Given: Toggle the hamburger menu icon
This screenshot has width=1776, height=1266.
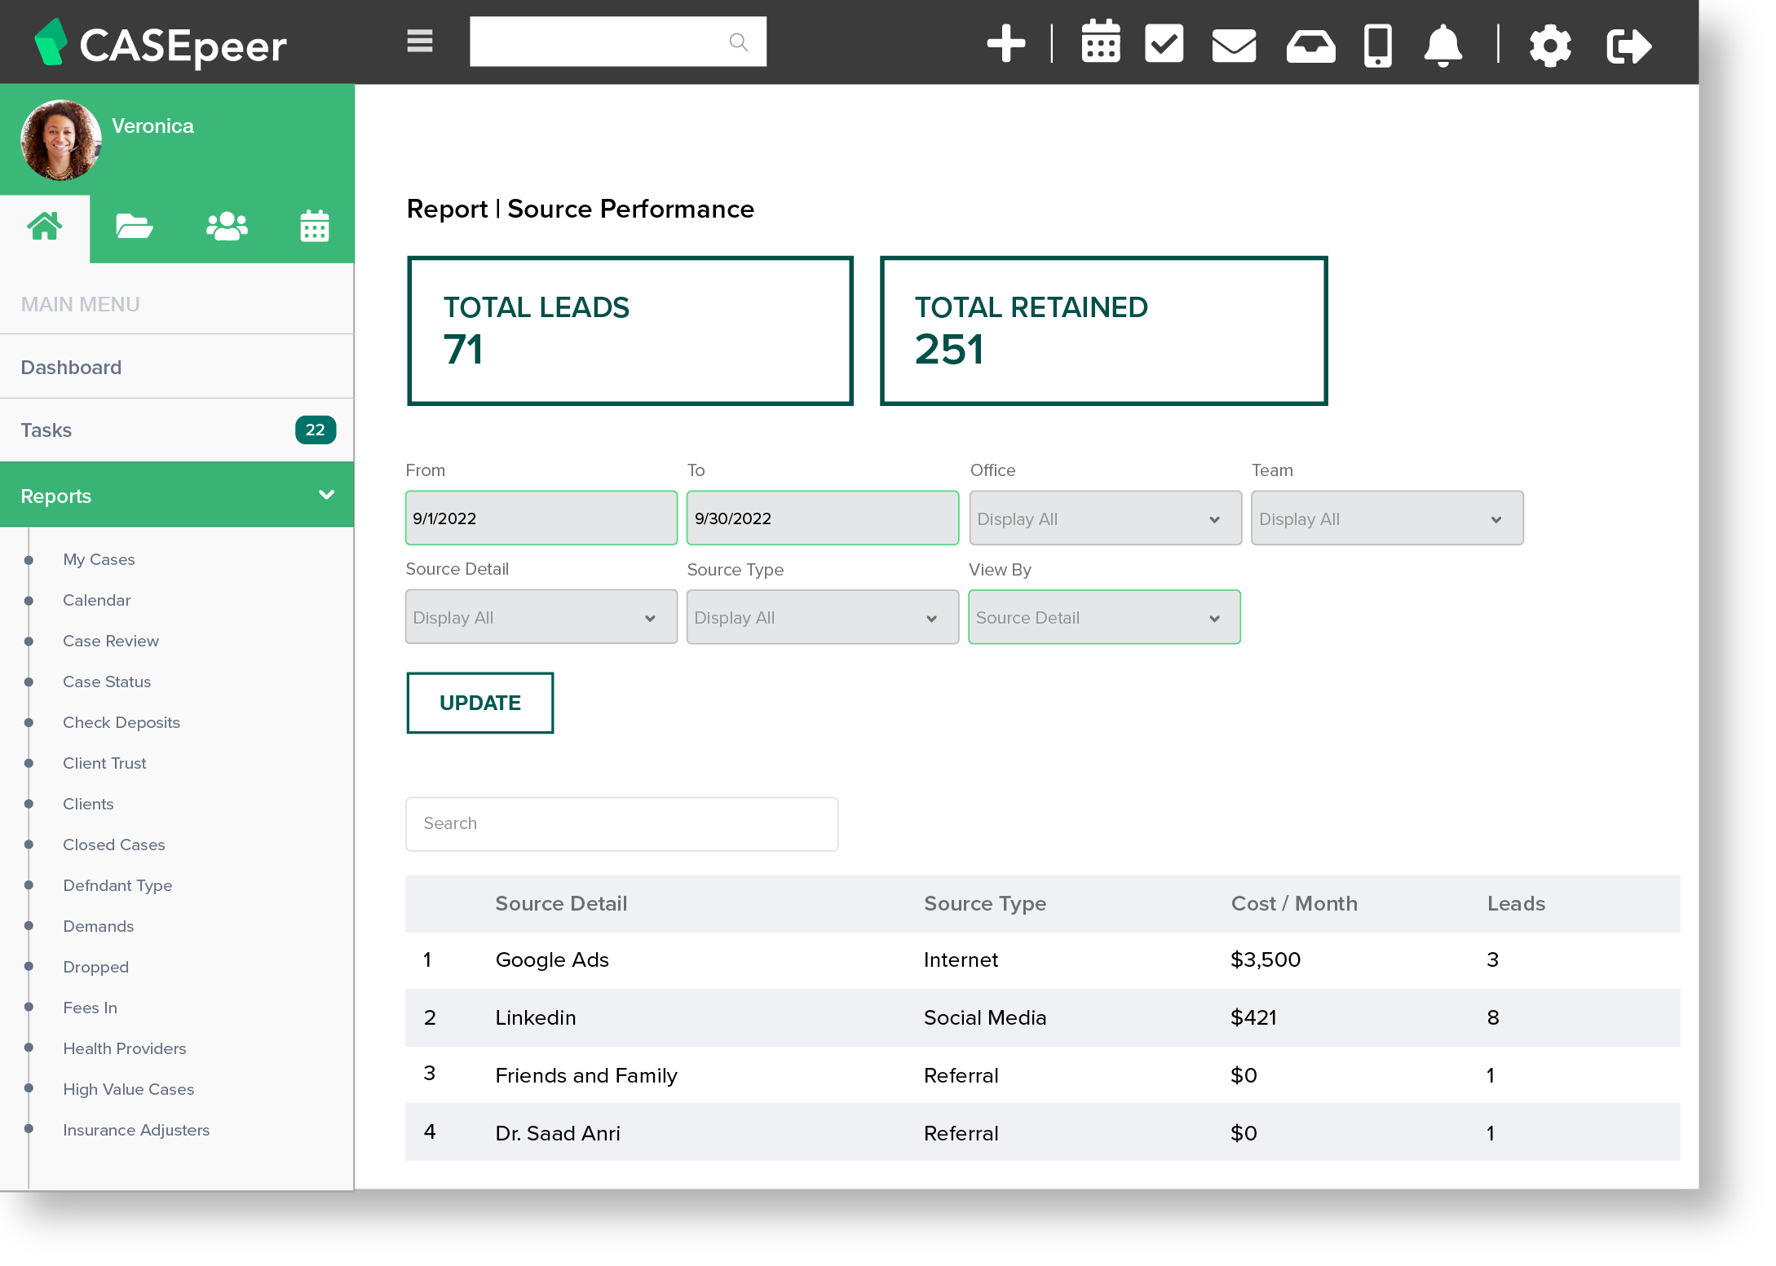Looking at the screenshot, I should [420, 41].
